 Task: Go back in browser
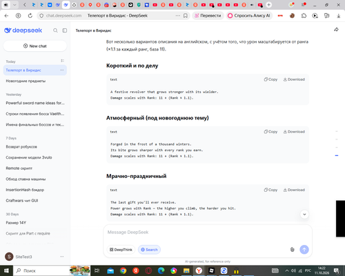point(6,16)
